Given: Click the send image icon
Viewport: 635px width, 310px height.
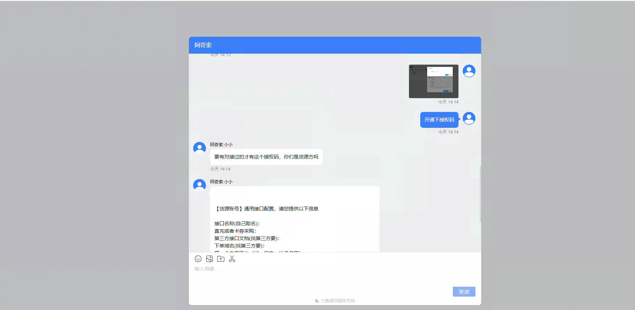Looking at the screenshot, I should tap(209, 259).
